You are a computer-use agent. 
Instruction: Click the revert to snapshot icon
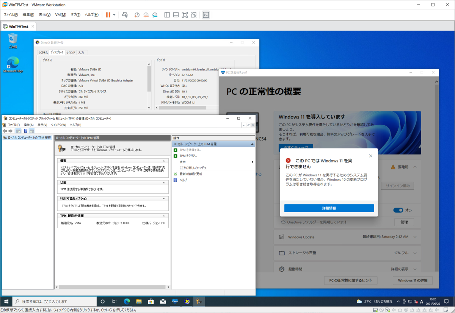(146, 15)
